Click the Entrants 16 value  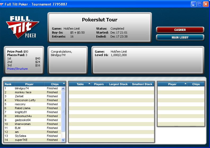tap(72, 36)
